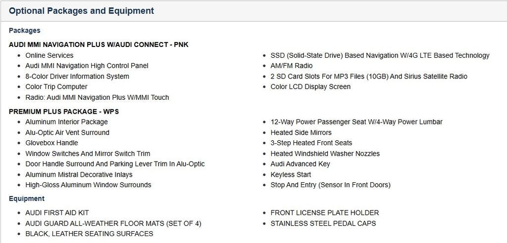Click the Keyless Start list item
Screen dimensions: 507x243
(291, 175)
